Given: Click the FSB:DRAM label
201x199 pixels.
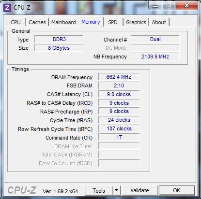Looking at the screenshot, I should pyautogui.click(x=79, y=85).
